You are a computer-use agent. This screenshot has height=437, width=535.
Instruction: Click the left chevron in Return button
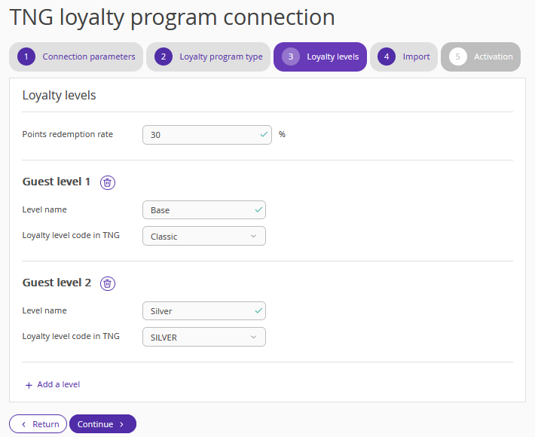[x=23, y=424]
